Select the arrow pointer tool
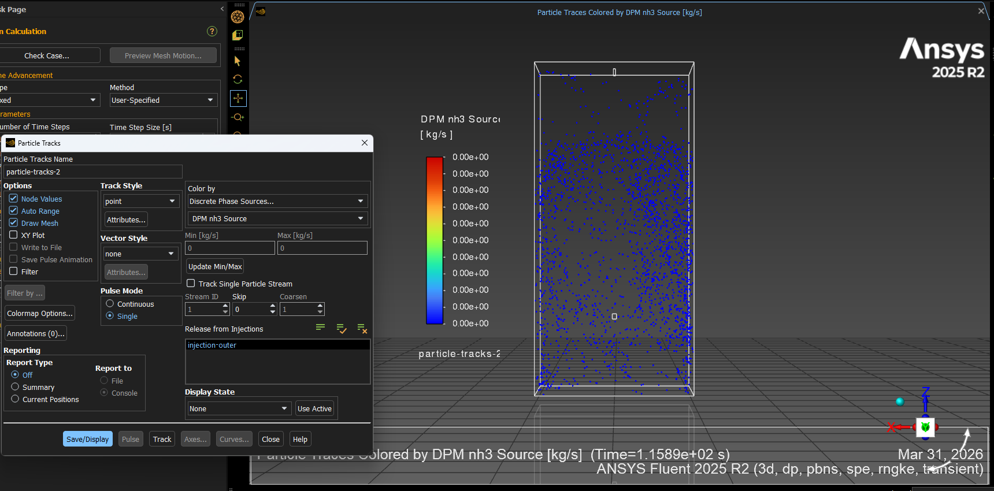Viewport: 994px width, 491px height. pyautogui.click(x=238, y=61)
